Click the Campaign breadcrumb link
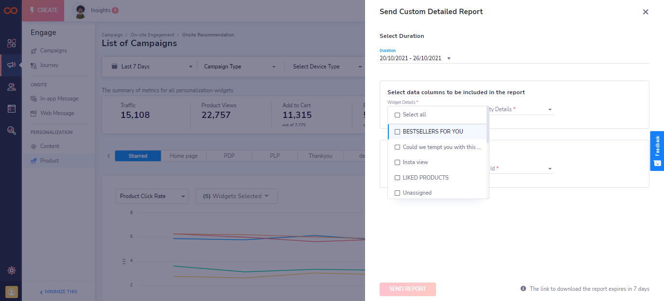The height and width of the screenshot is (301, 664). click(x=112, y=35)
